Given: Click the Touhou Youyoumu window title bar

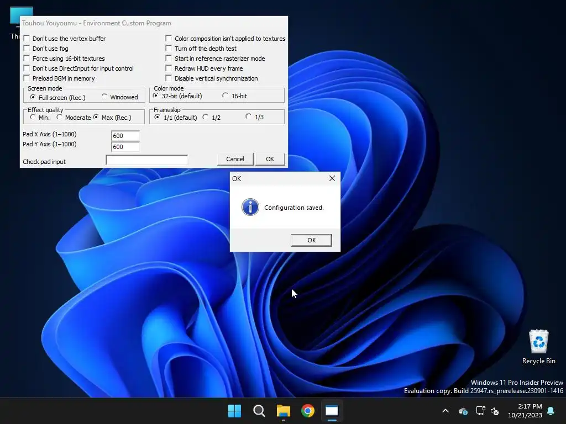Looking at the screenshot, I should pyautogui.click(x=154, y=23).
